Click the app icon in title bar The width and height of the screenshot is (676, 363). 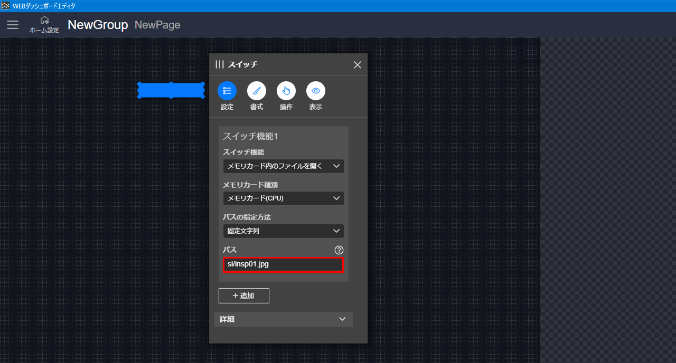(6, 6)
